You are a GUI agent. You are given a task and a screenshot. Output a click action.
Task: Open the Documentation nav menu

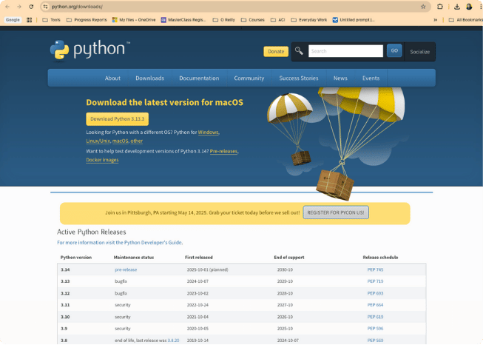click(x=199, y=78)
